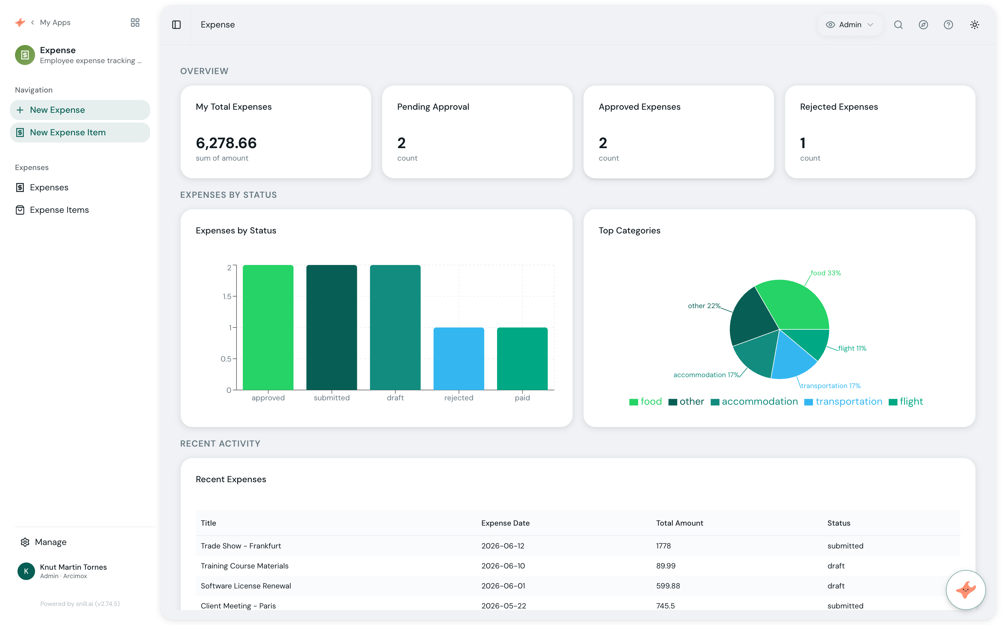This screenshot has height=625, width=1001.
Task: Open Expenses in the sidebar
Action: coord(80,188)
